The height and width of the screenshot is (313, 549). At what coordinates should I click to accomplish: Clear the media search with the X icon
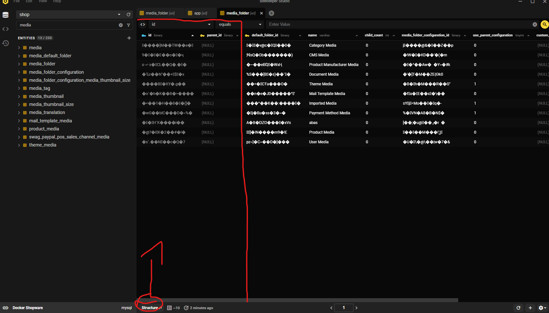[x=121, y=25]
